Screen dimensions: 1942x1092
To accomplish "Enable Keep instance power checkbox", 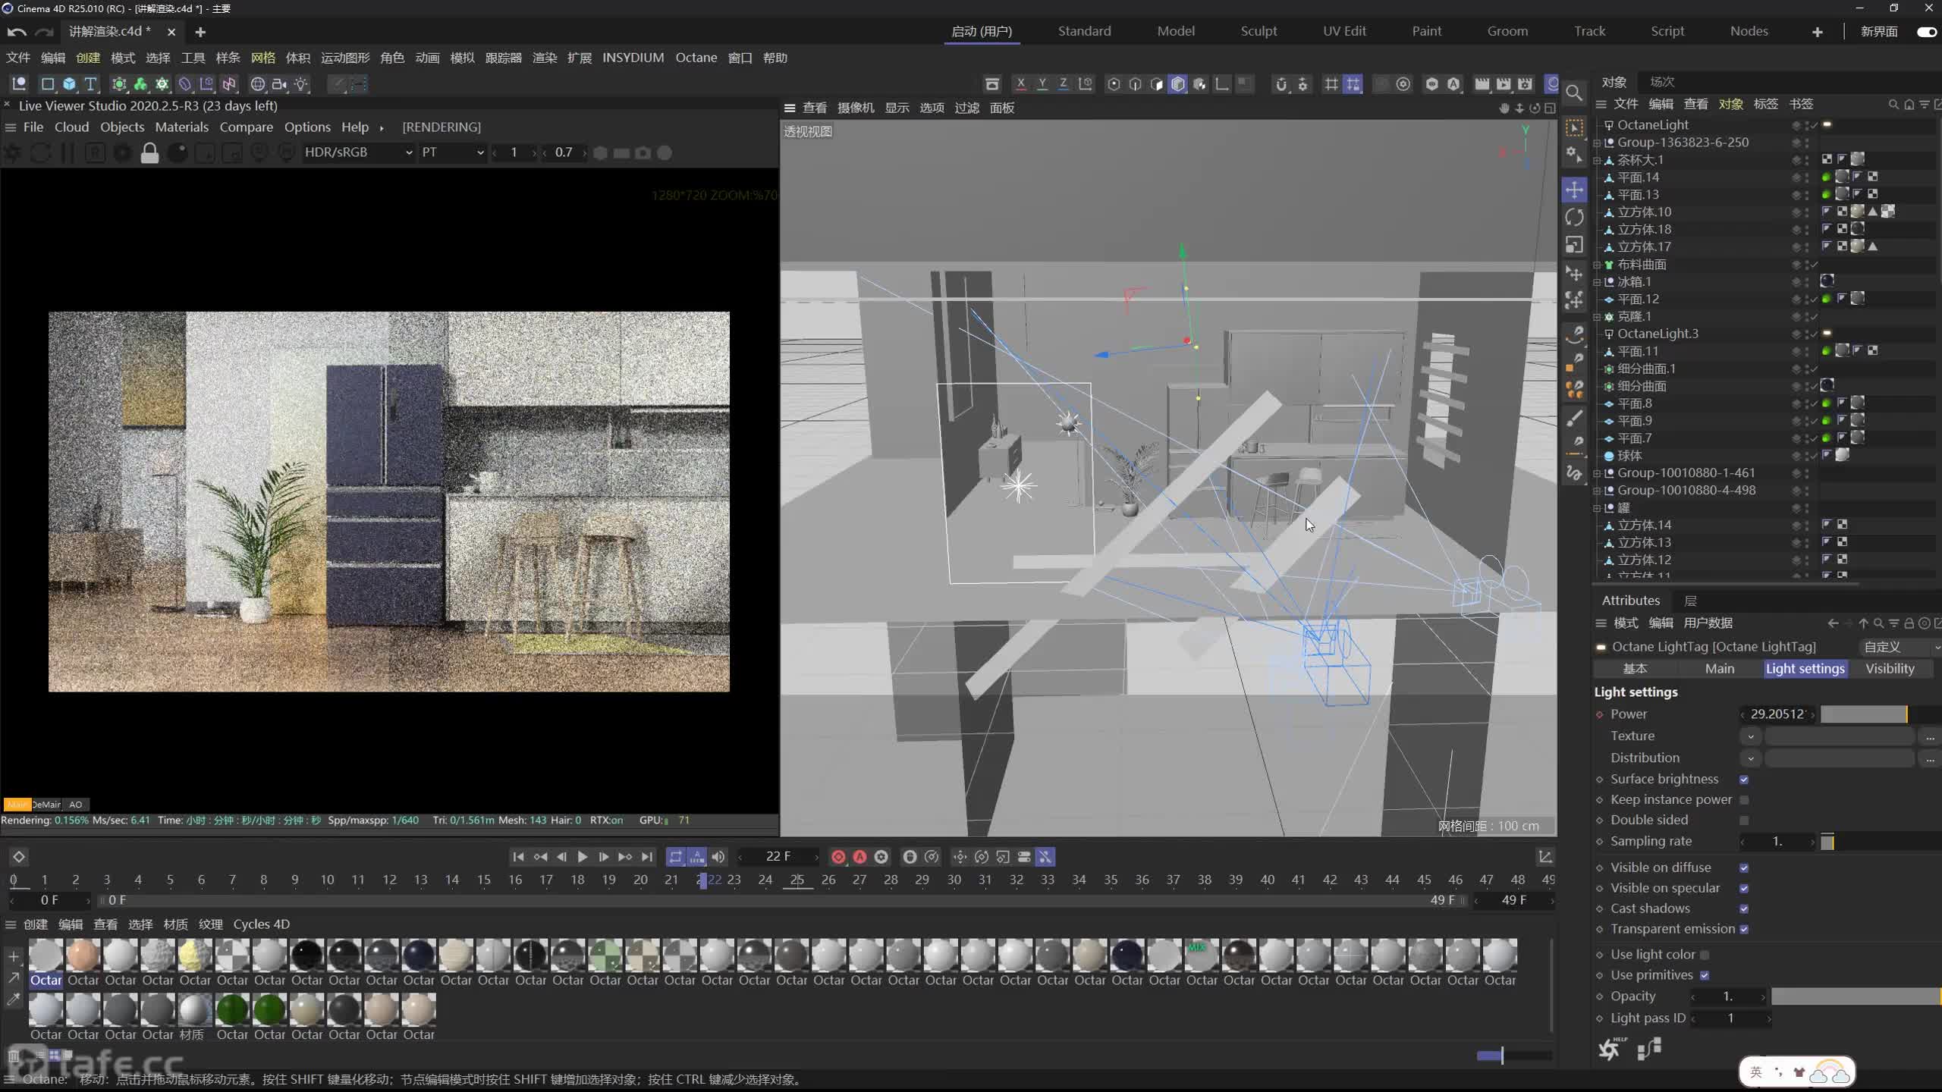I will (x=1744, y=800).
